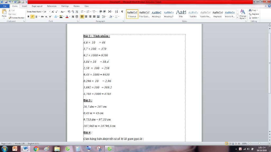
Task: Save the document from Quick Access Toolbar
Action: click(x=6, y=2)
